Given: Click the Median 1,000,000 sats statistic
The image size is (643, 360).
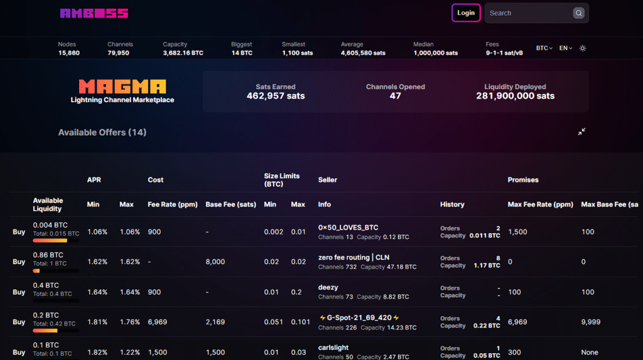Looking at the screenshot, I should 436,48.
